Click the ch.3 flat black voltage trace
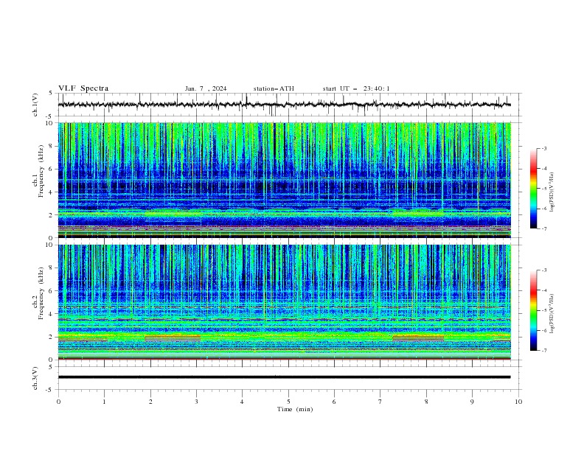The height and width of the screenshot is (451, 584). pos(284,377)
